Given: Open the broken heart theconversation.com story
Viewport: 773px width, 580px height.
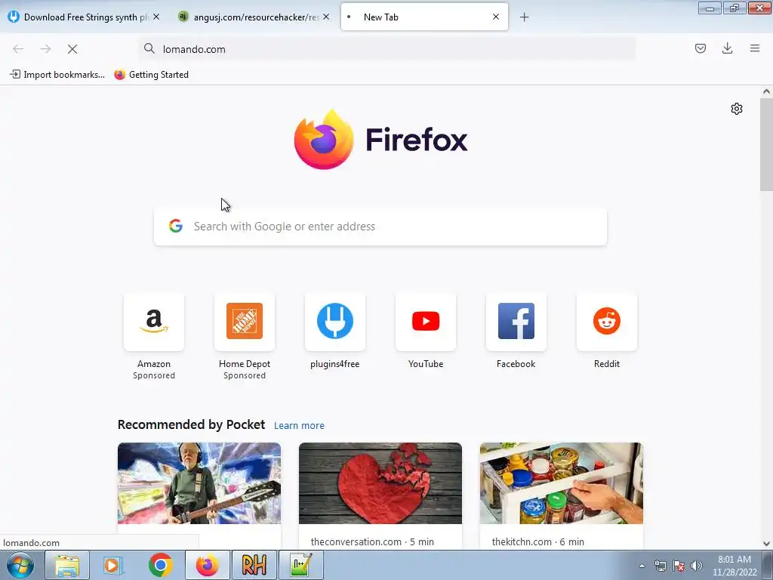Looking at the screenshot, I should pos(380,483).
